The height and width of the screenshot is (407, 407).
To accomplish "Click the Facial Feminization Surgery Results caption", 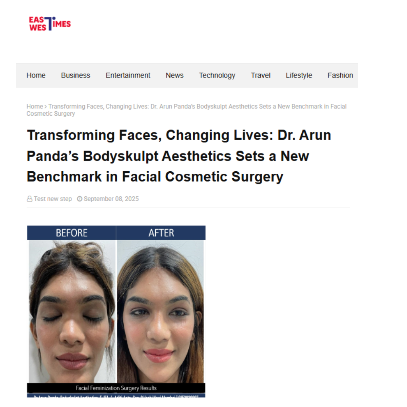I will [116, 388].
